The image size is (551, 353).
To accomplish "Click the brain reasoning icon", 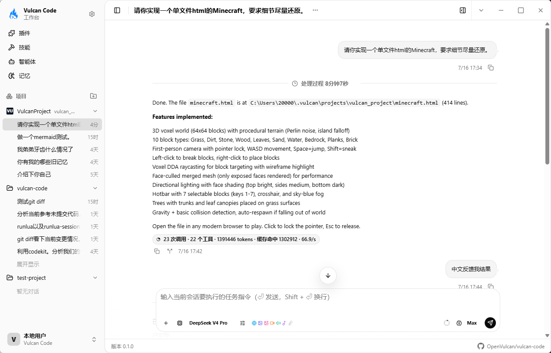I will (459, 323).
